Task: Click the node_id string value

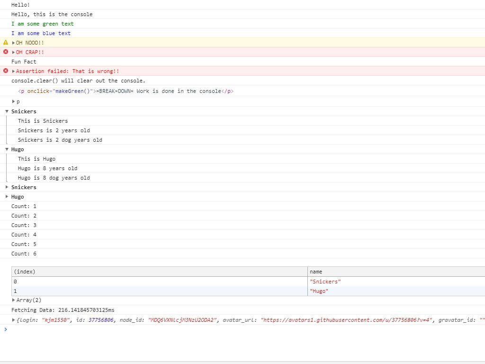Action: pos(182,320)
